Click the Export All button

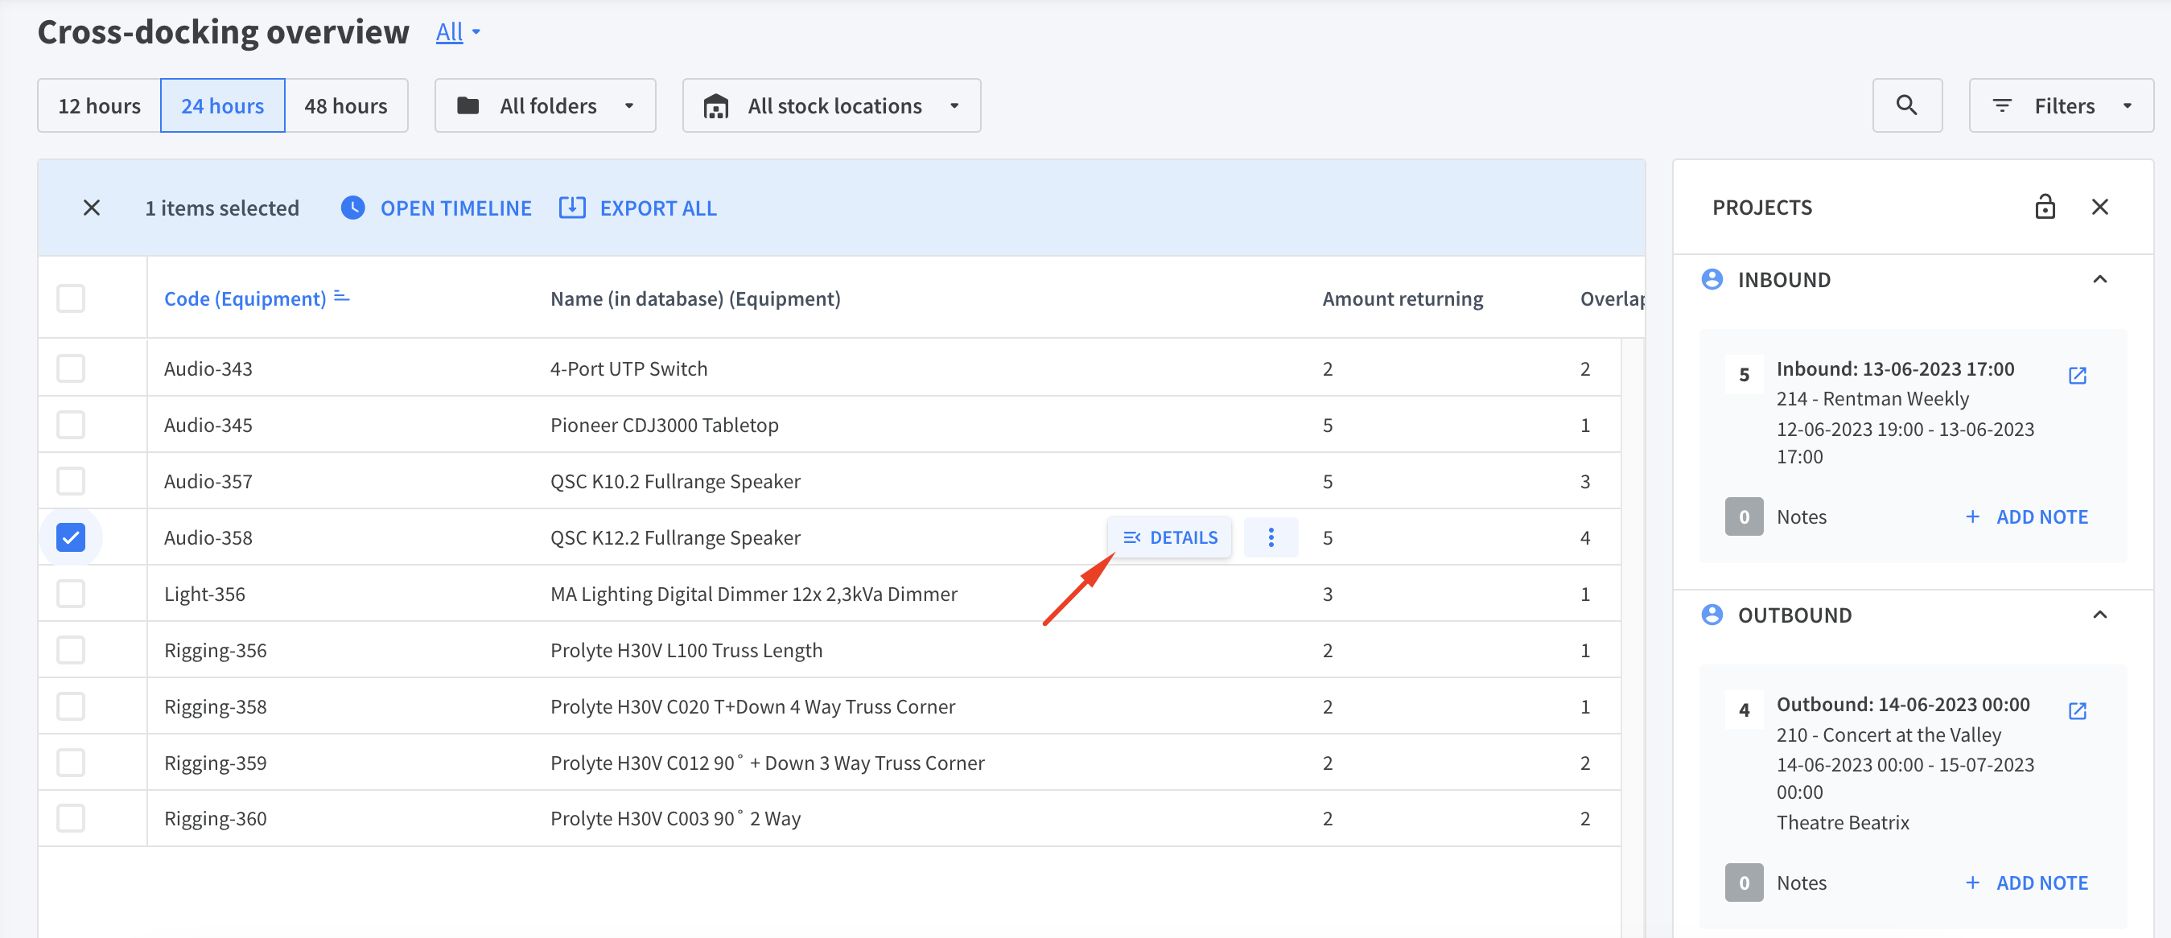click(x=638, y=208)
